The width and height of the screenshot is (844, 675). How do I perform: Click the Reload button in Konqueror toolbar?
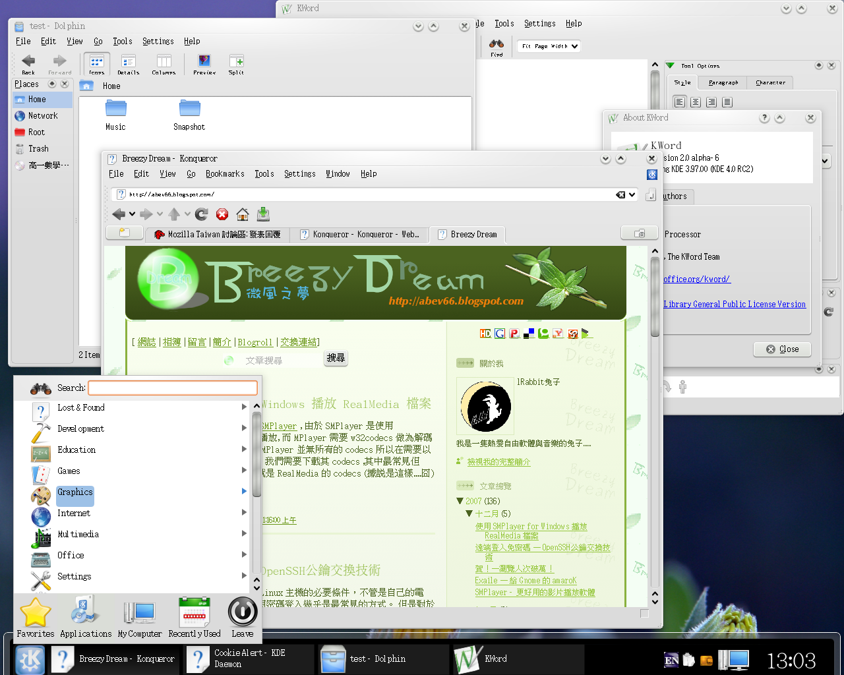[x=202, y=214]
